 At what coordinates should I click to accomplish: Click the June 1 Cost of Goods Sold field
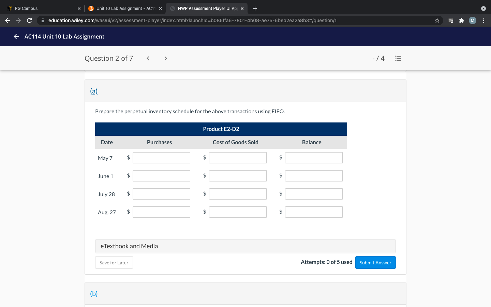point(238,176)
